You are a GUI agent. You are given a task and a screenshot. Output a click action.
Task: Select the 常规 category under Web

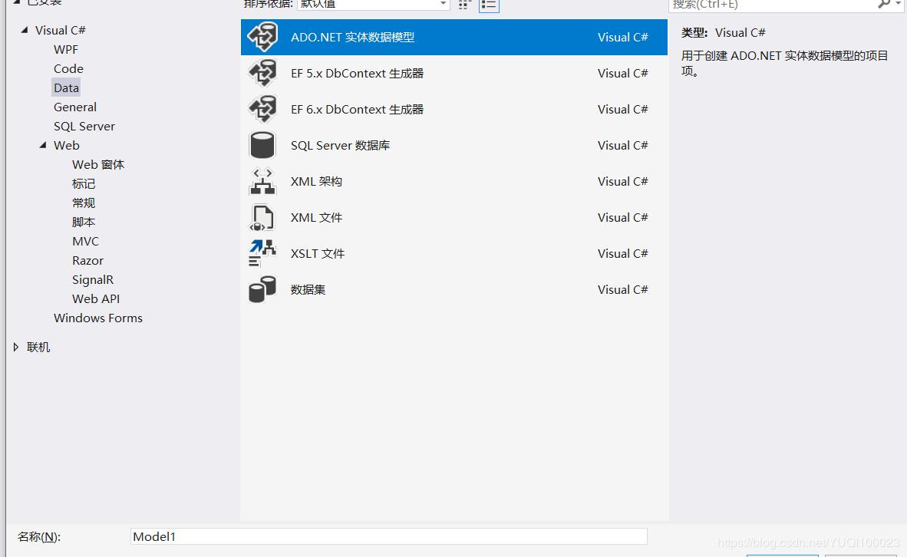click(84, 203)
